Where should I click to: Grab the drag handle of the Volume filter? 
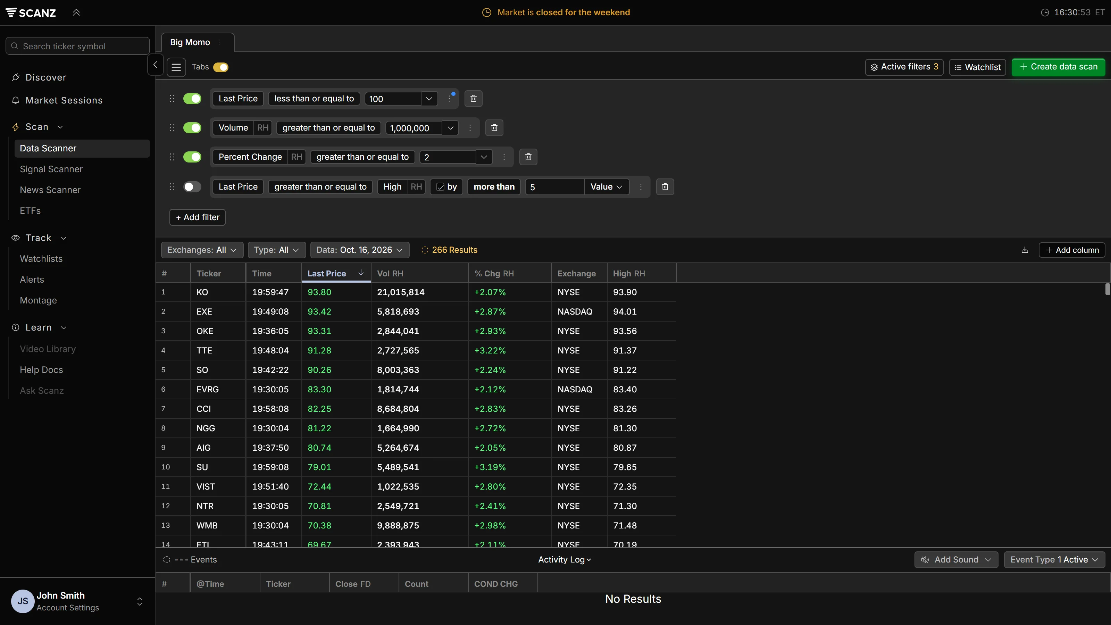(172, 128)
